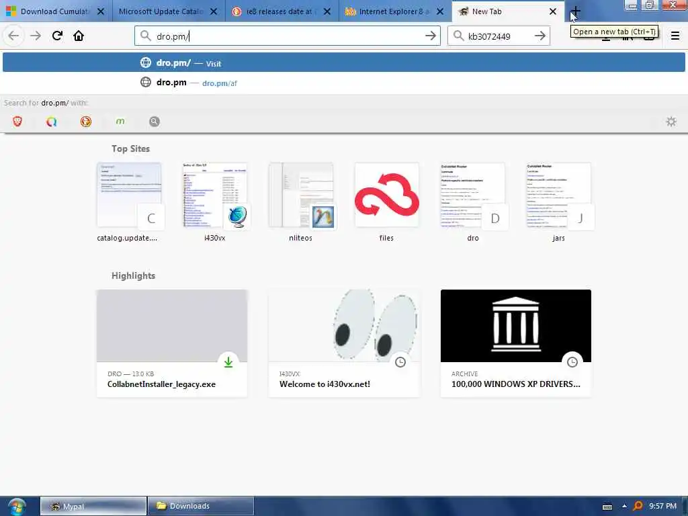Click history clock icon on Archive card

[x=572, y=362]
